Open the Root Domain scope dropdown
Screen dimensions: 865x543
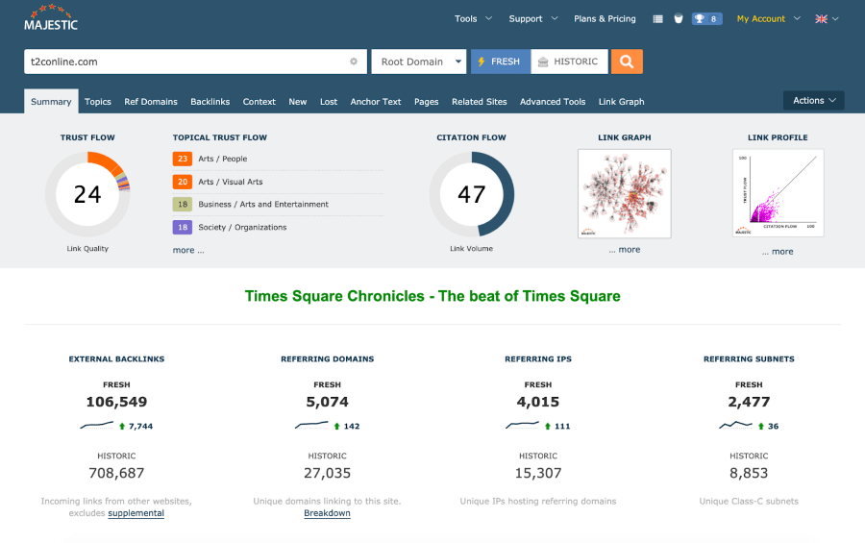[x=418, y=62]
